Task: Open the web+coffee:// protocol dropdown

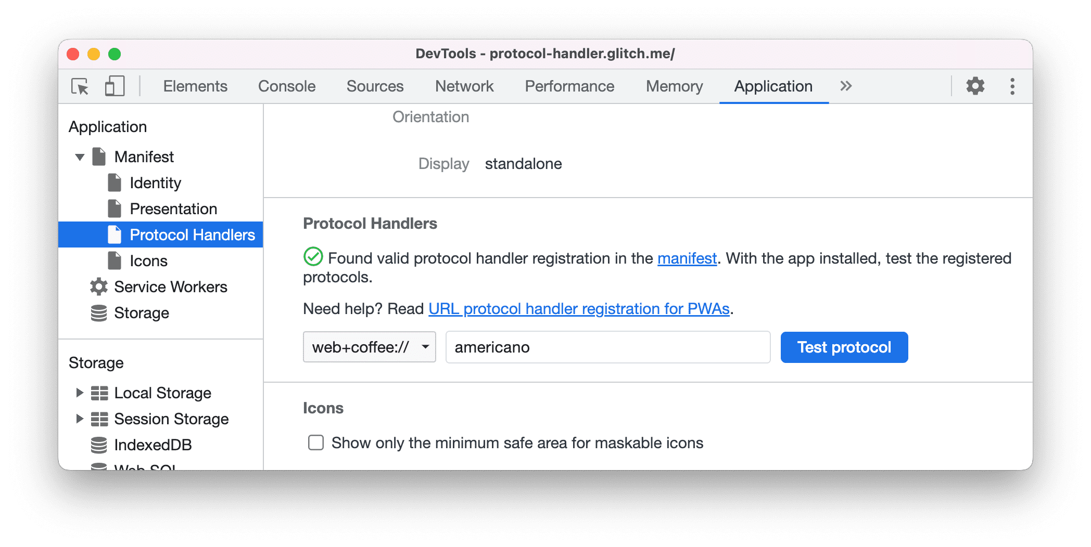Action: tap(426, 347)
